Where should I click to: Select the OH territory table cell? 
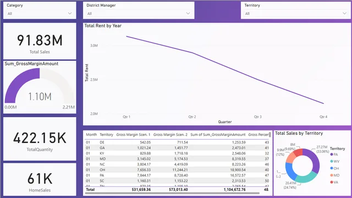102,170
